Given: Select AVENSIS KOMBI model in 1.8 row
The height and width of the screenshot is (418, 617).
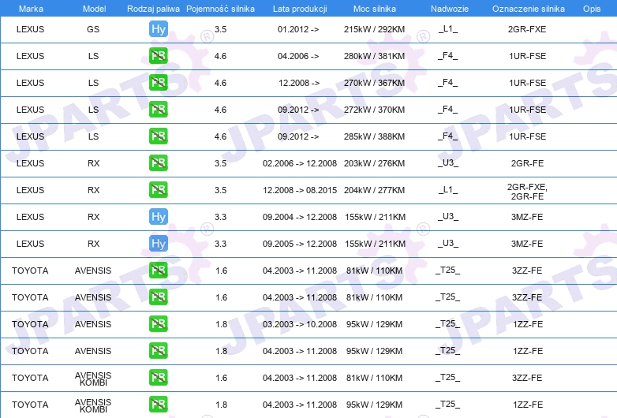Looking at the screenshot, I should tap(93, 405).
